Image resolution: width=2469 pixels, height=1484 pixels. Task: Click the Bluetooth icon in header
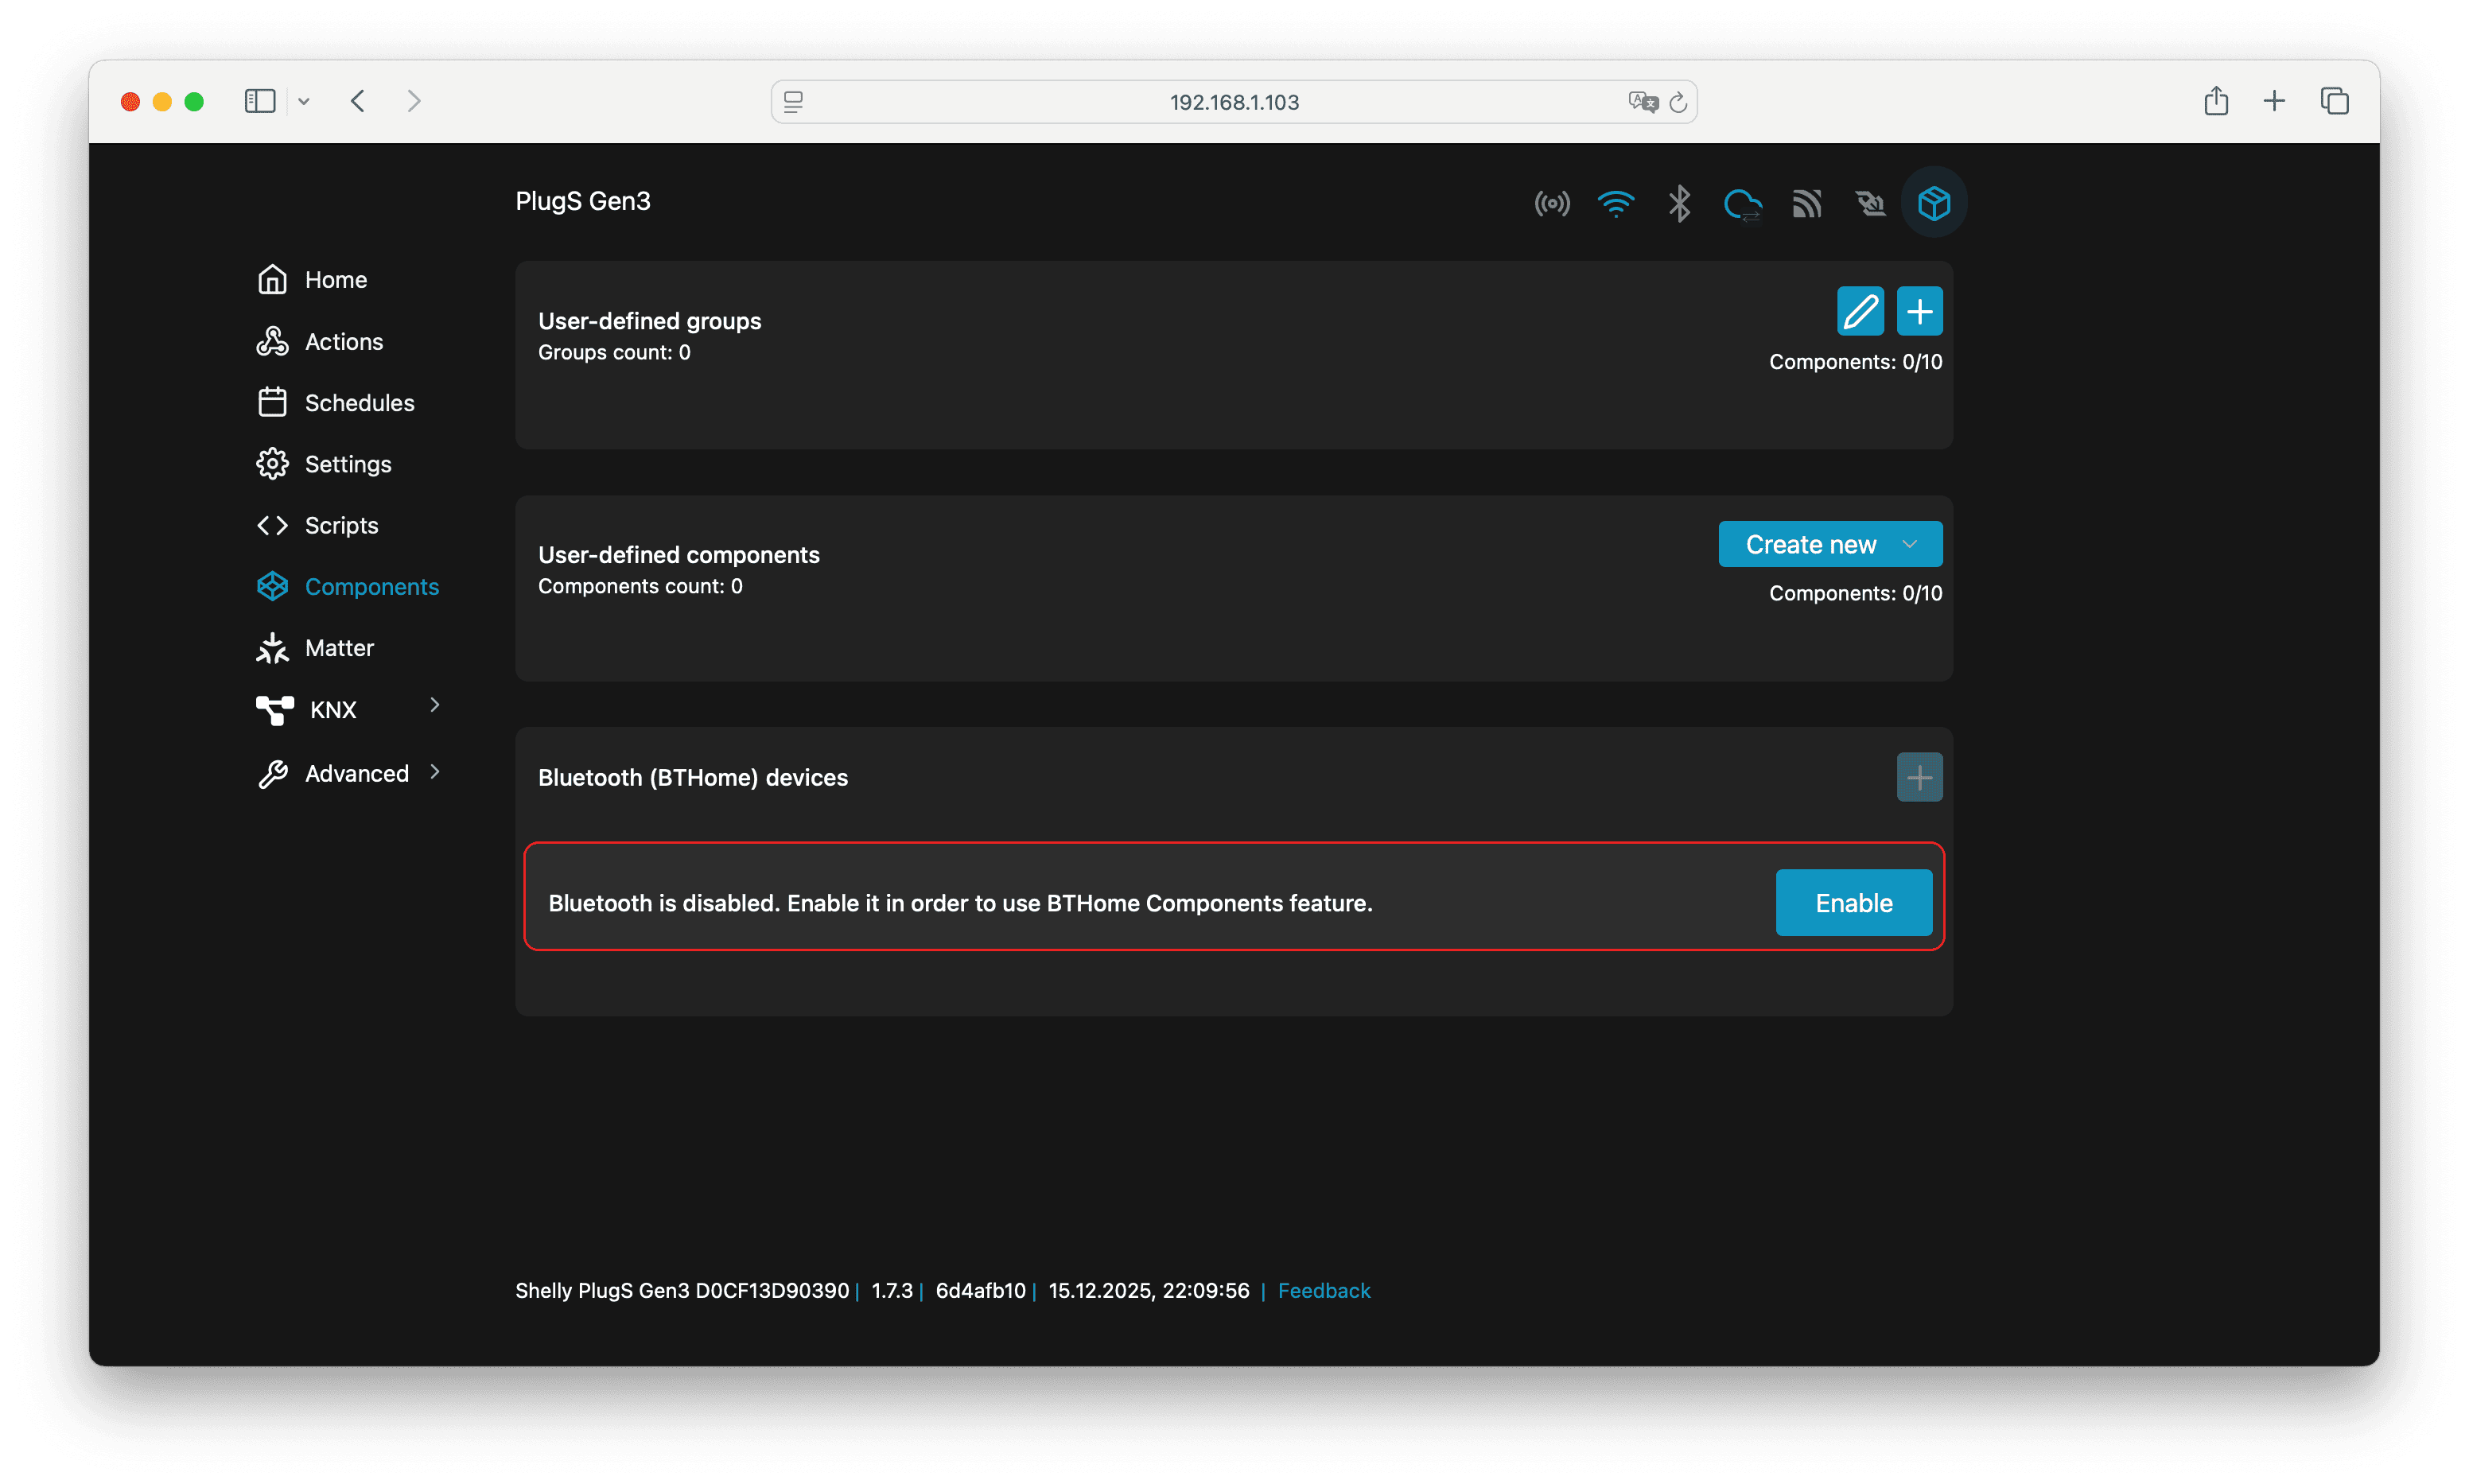(x=1679, y=204)
